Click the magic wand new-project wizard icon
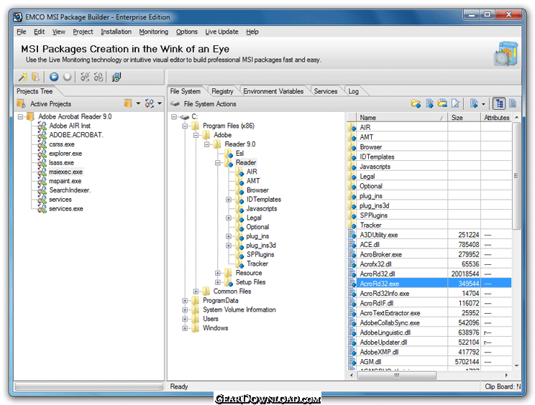This screenshot has width=535, height=405. pos(23,78)
